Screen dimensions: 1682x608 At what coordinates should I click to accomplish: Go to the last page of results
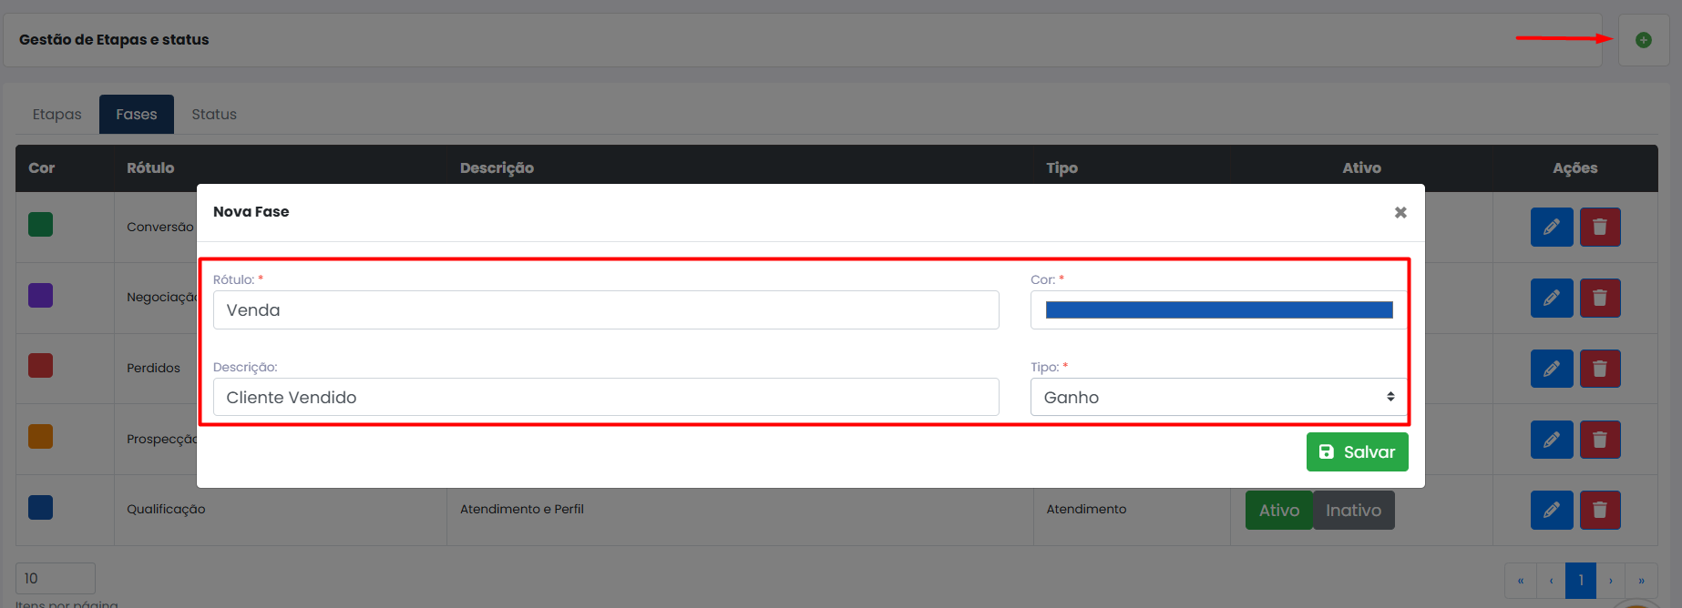tap(1641, 581)
